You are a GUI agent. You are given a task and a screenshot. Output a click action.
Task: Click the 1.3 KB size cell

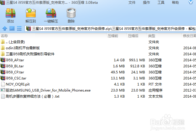coord(119,96)
